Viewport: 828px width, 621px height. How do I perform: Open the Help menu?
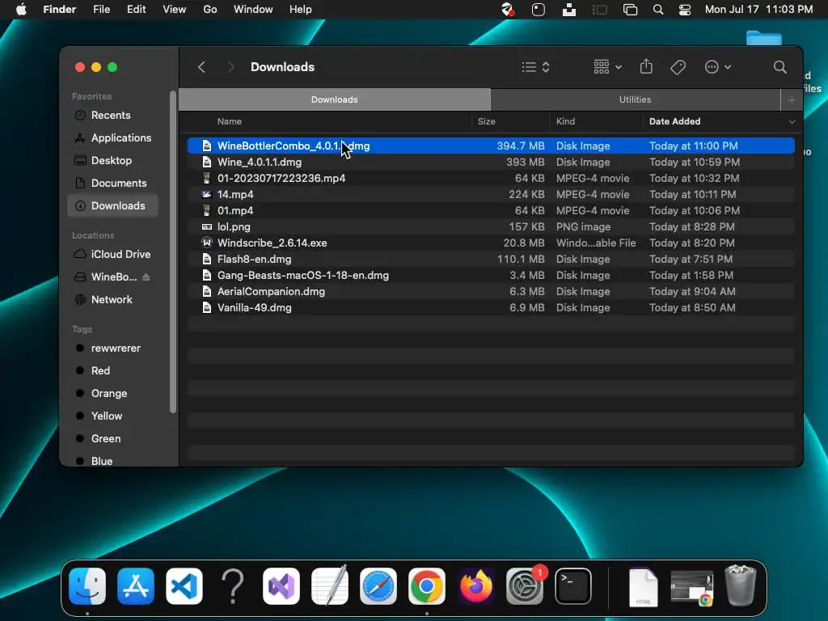tap(301, 10)
